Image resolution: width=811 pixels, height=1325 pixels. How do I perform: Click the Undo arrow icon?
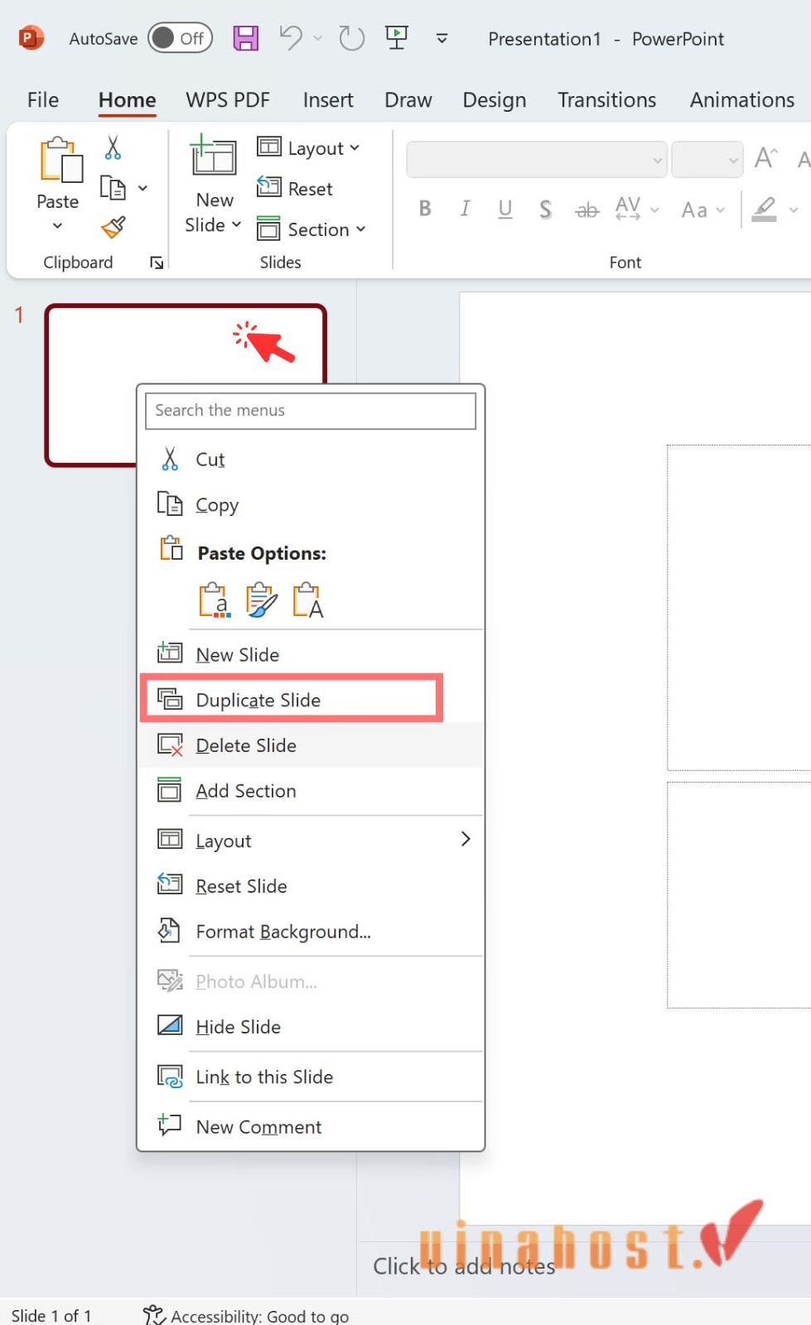point(291,38)
